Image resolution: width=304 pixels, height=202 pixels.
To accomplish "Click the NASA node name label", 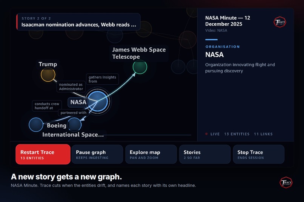I will click(78, 102).
